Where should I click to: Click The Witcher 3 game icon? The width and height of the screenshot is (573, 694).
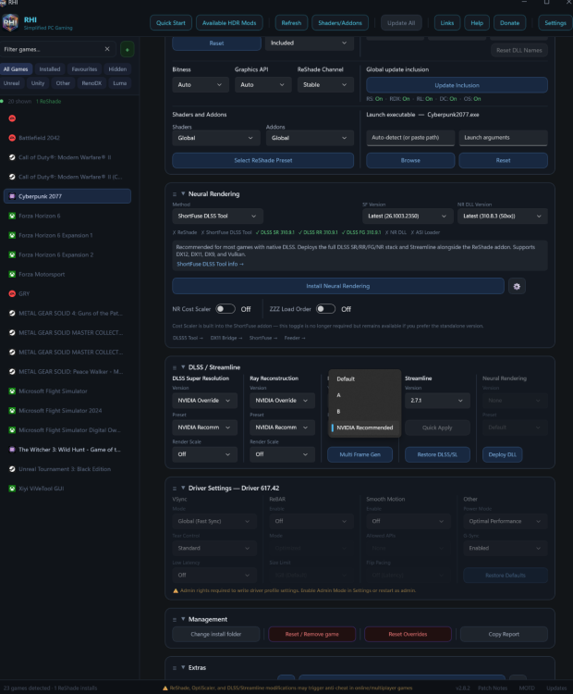click(x=12, y=449)
